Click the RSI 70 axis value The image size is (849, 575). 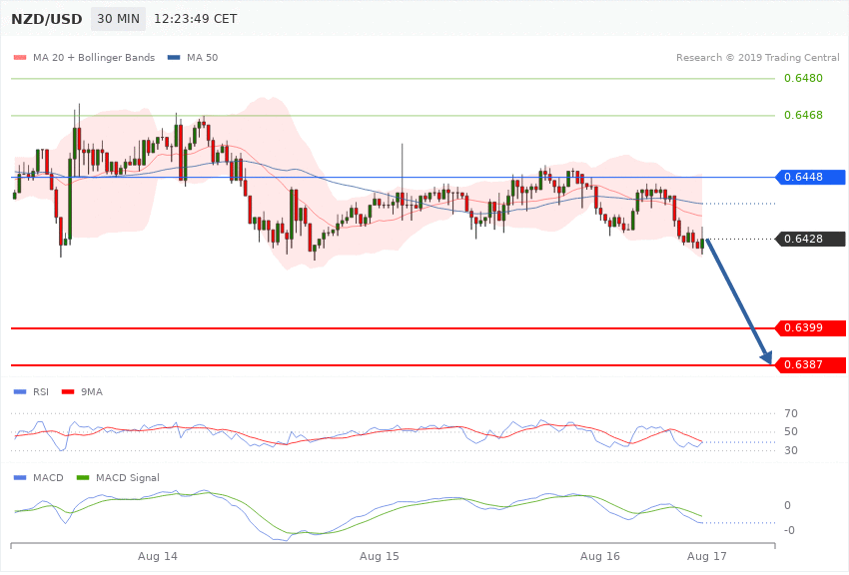point(790,413)
